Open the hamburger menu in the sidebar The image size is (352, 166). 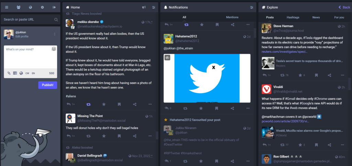coord(7,7)
